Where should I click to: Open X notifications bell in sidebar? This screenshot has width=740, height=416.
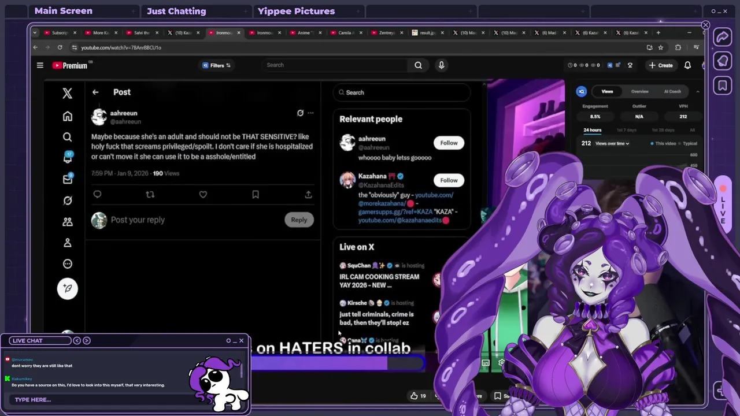pos(68,158)
